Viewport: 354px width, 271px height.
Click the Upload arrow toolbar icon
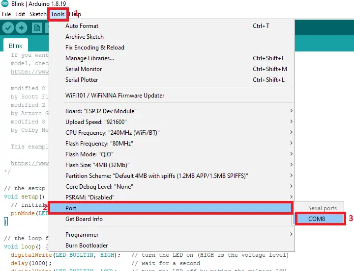click(22, 28)
